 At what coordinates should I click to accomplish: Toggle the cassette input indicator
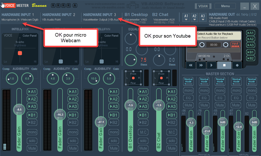(x=235, y=44)
